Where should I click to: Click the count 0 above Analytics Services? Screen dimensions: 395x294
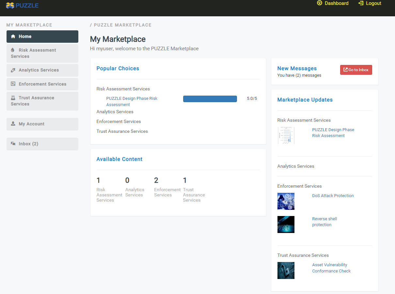click(x=127, y=180)
